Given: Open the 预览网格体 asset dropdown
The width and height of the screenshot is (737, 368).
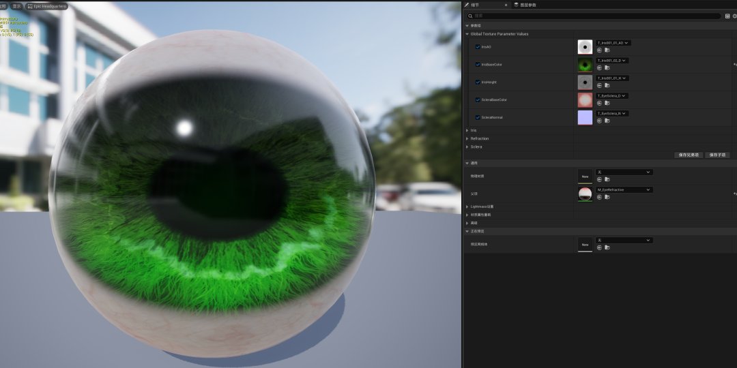Looking at the screenshot, I should click(x=624, y=241).
